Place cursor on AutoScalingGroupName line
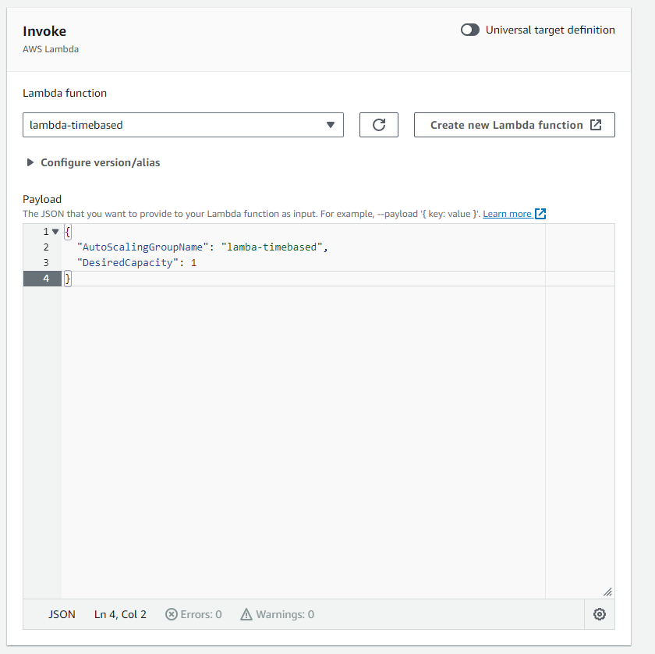 (202, 247)
